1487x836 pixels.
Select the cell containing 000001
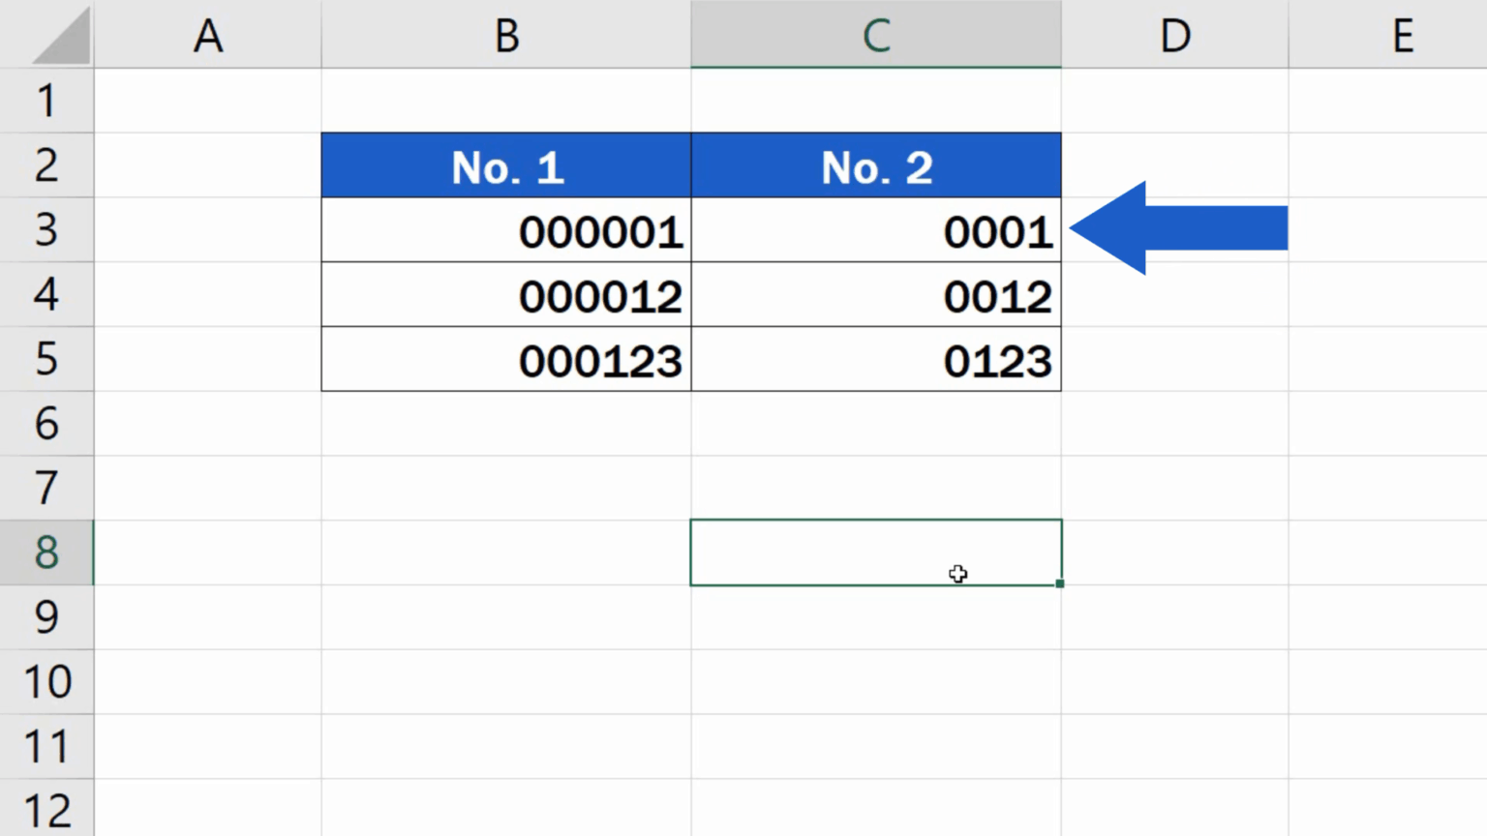(x=504, y=230)
